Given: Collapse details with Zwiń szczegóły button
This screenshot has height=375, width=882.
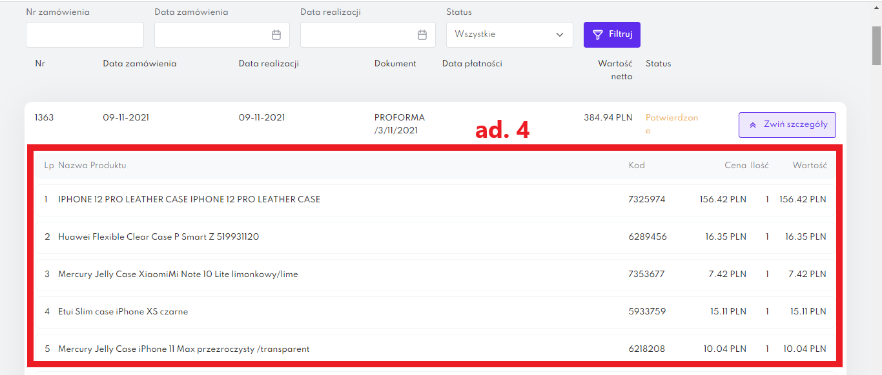Looking at the screenshot, I should [x=787, y=125].
